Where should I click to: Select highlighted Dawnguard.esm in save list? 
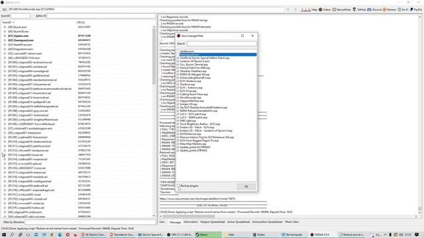pos(218,54)
